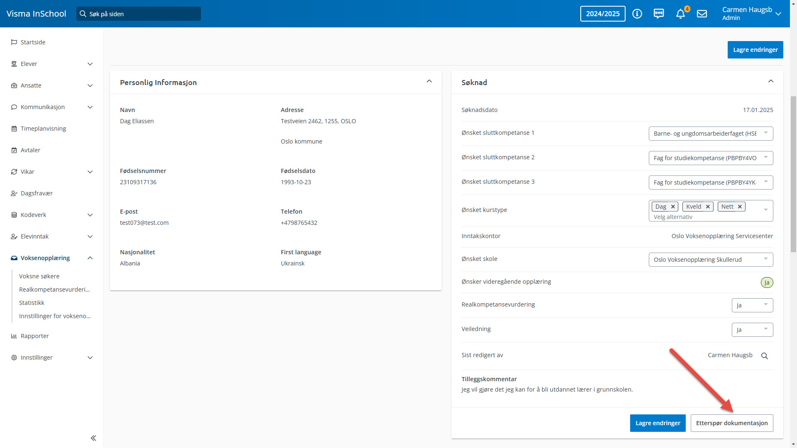Click magnifier icon beside Carmen Haugsb
This screenshot has height=448, width=797.
click(765, 356)
